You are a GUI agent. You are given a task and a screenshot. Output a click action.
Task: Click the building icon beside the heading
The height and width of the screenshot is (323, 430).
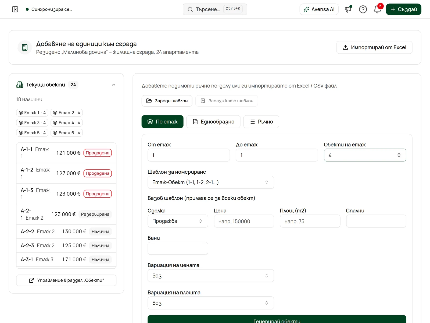[x=25, y=47]
